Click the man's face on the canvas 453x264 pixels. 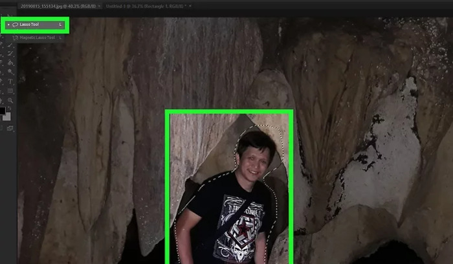tap(251, 159)
